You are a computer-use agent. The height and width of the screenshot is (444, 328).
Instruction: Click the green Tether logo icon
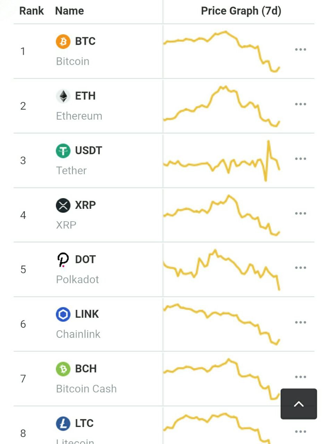tap(63, 151)
